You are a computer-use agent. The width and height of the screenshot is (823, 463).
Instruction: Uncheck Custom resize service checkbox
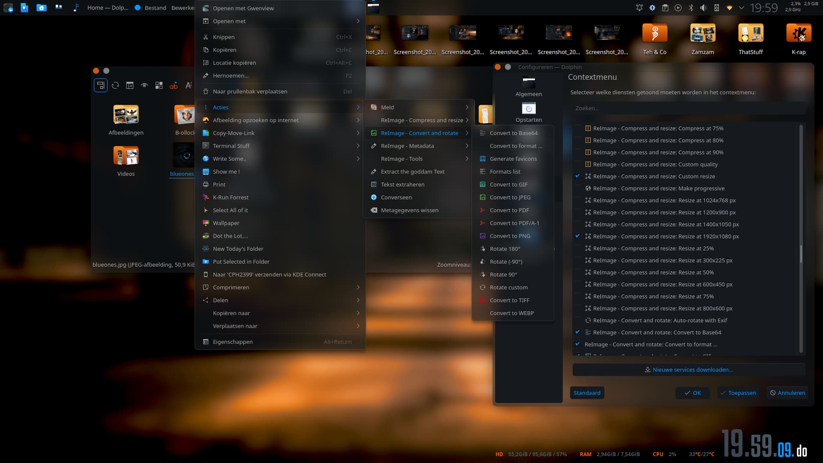pos(577,176)
